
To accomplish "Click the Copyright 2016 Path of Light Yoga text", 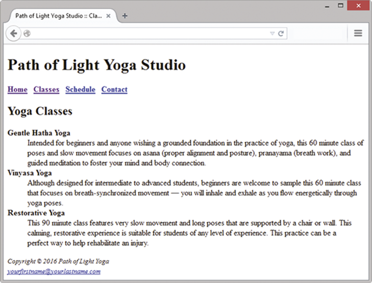I will click(58, 261).
